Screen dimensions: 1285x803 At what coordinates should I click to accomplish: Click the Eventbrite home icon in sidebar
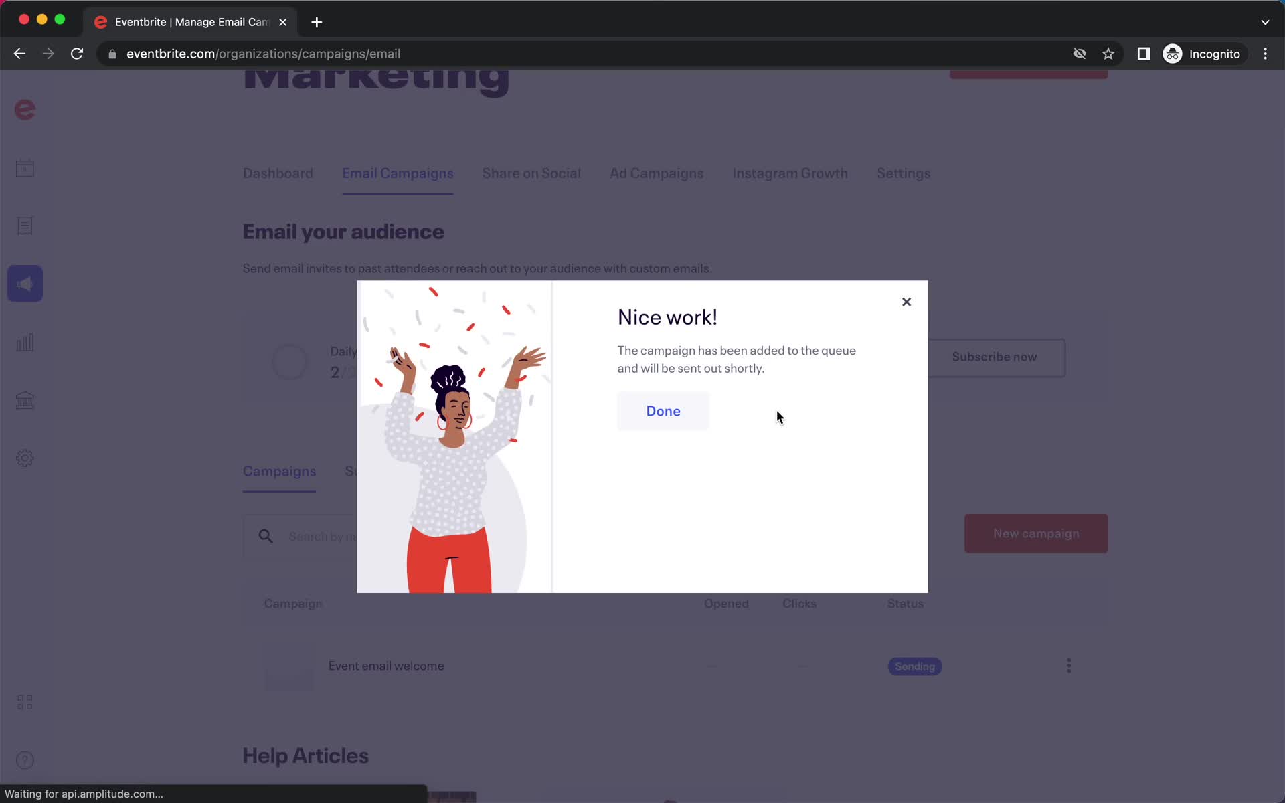(25, 109)
